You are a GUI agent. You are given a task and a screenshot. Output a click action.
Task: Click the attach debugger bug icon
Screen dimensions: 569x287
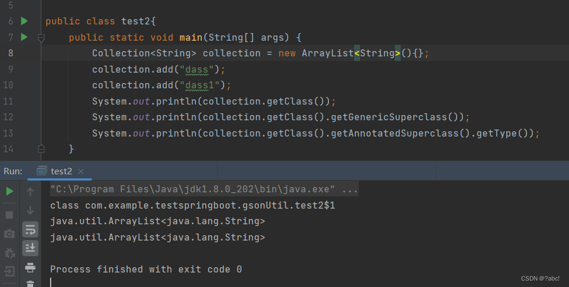pos(9,253)
